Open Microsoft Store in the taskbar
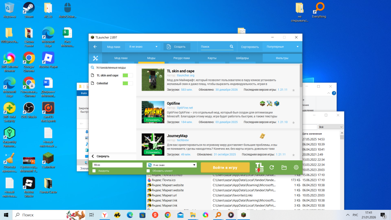This screenshot has height=220, width=391. pos(142,215)
